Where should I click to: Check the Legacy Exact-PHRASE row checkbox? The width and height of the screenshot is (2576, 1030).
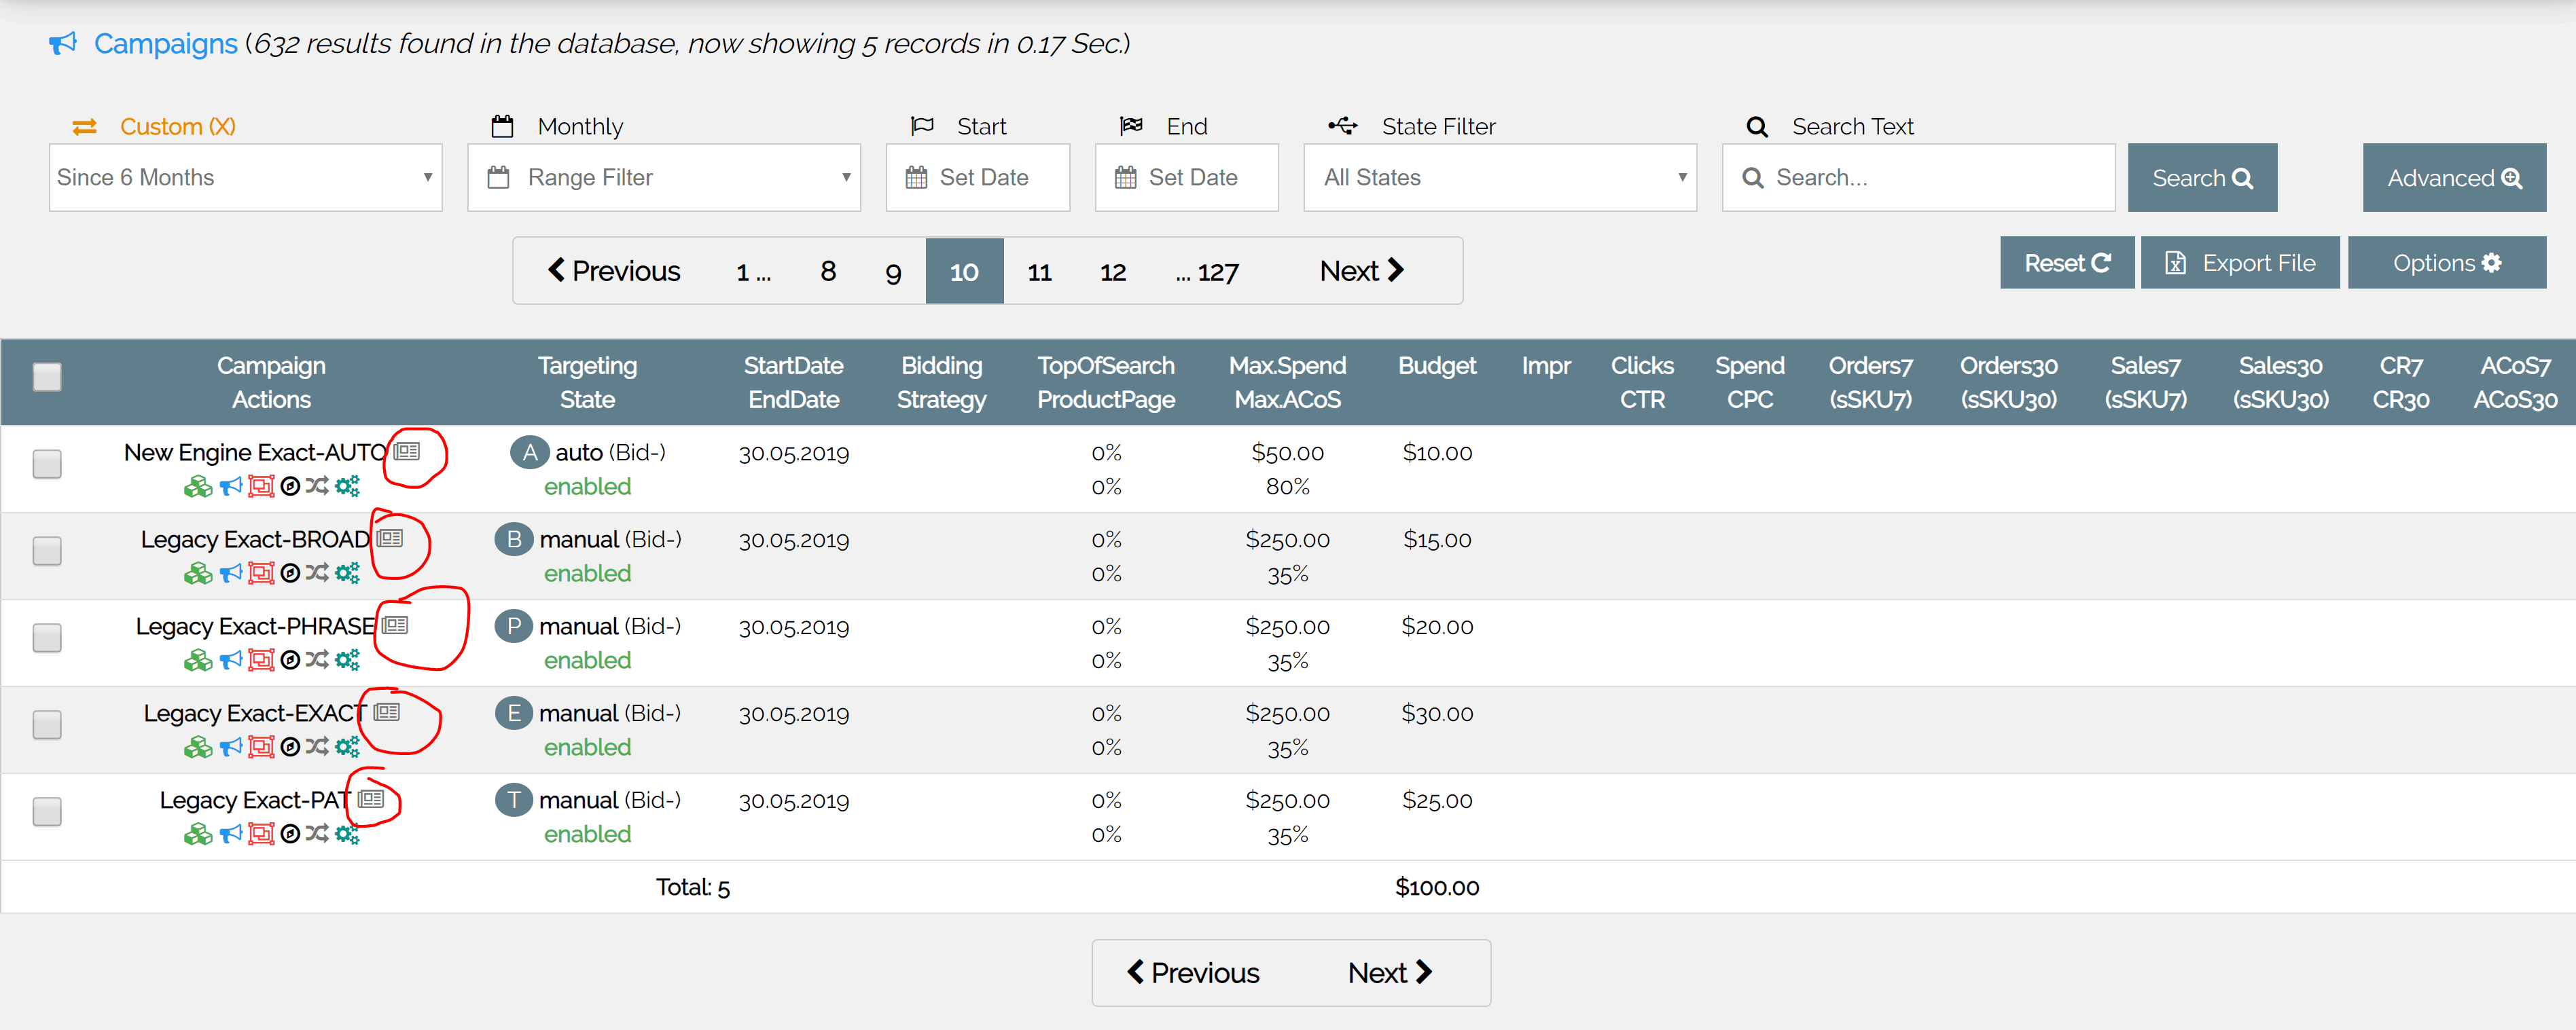47,638
